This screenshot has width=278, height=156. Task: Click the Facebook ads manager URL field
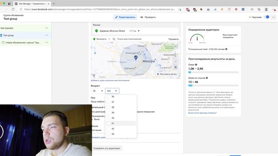[99, 9]
